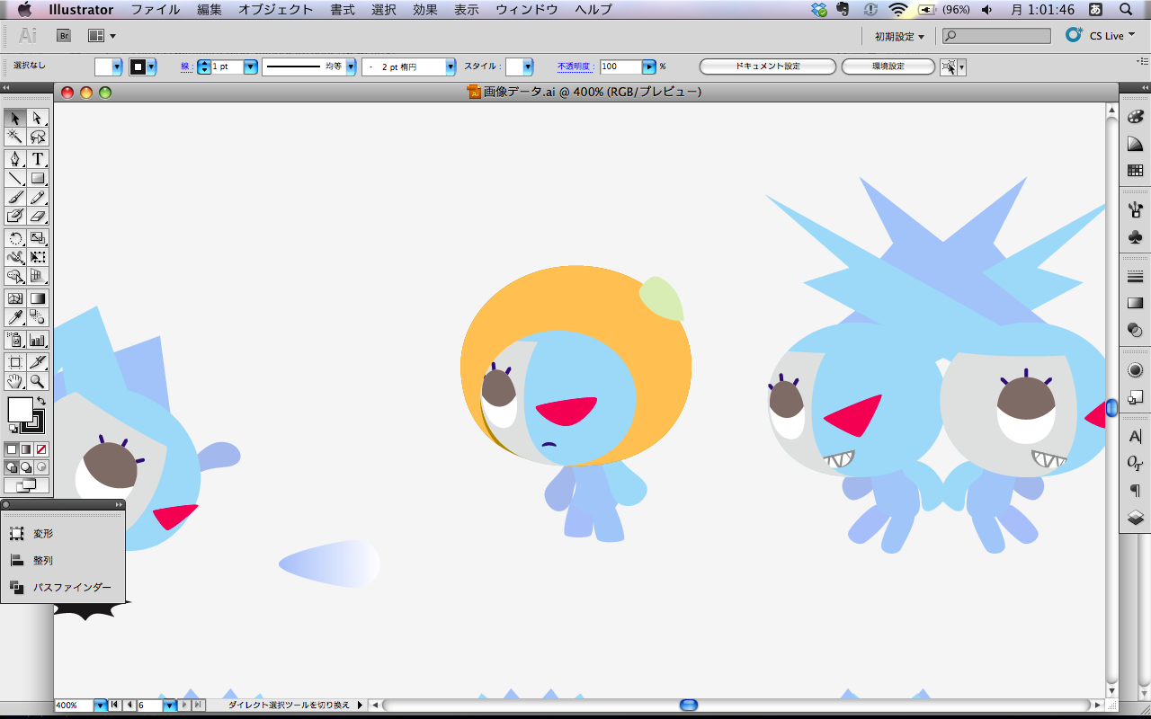Activate the Type tool

[x=38, y=159]
